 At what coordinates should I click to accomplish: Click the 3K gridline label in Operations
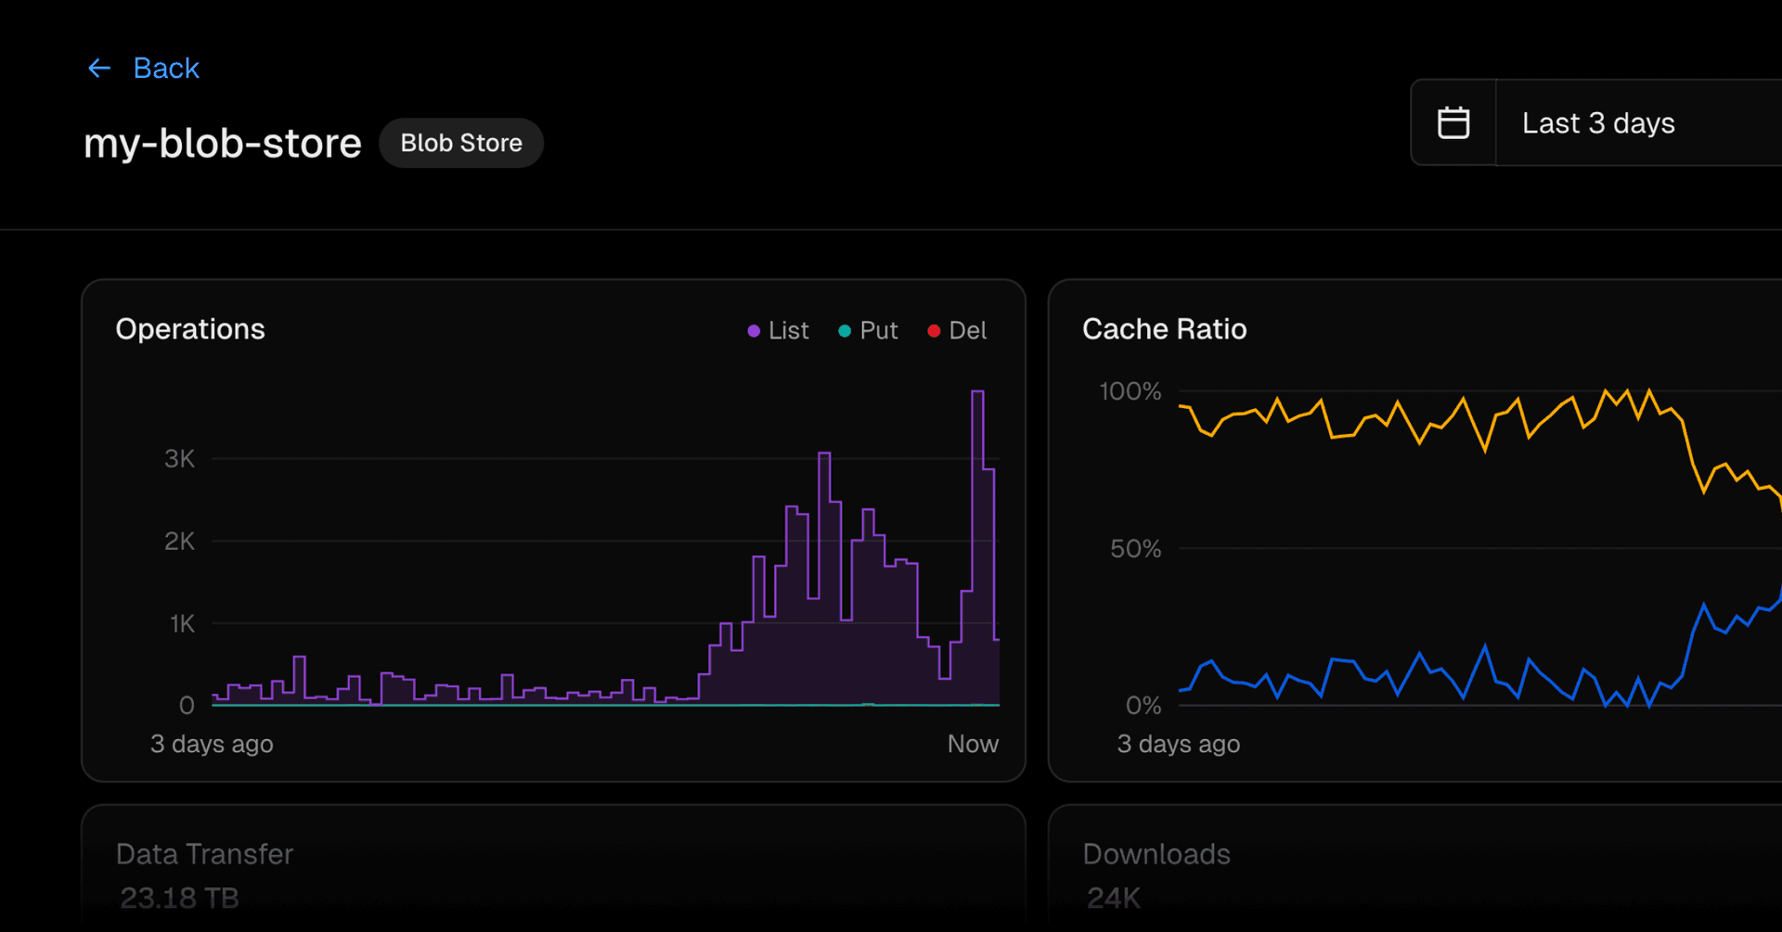(x=179, y=459)
